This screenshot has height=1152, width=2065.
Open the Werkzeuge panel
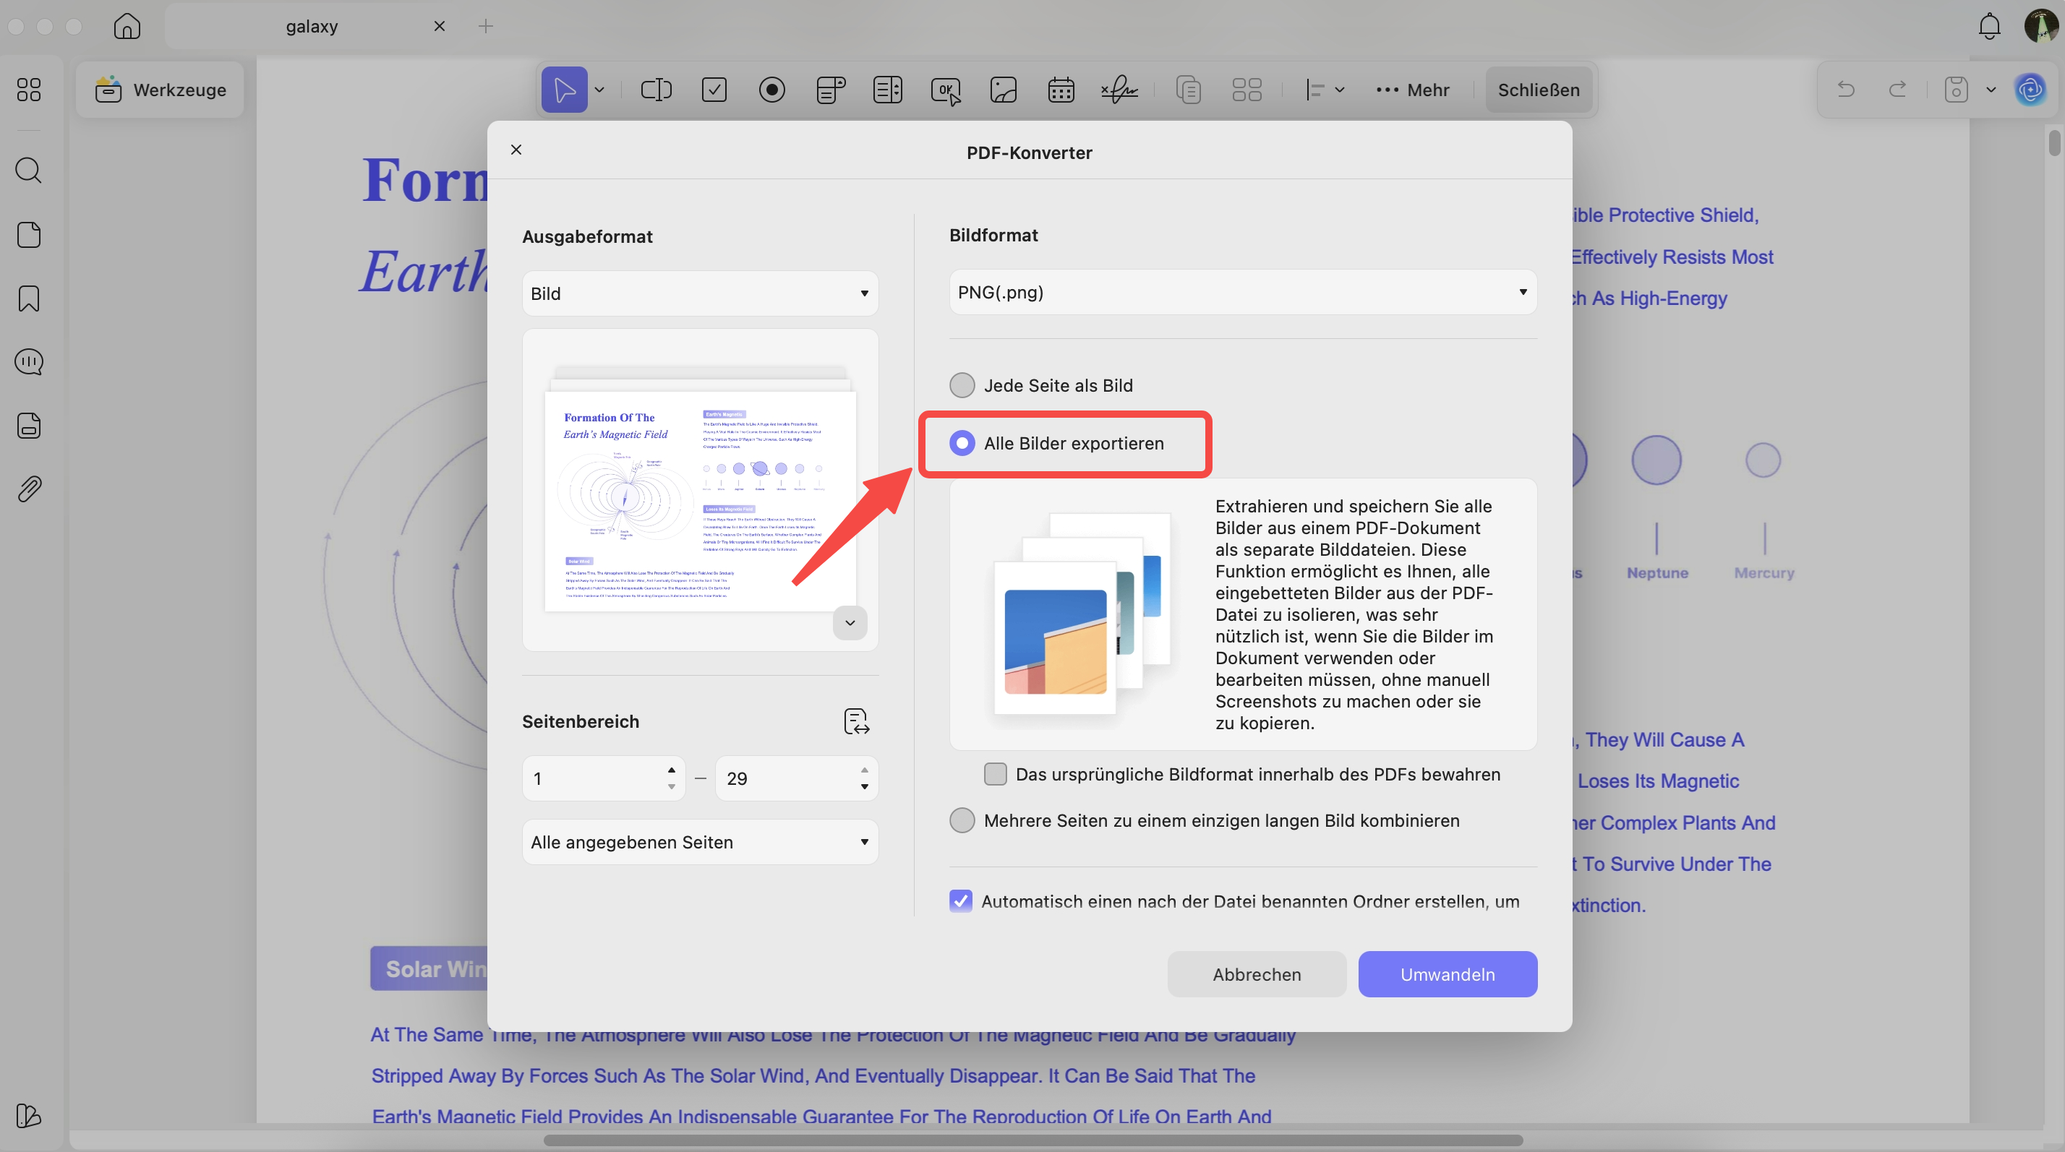160,89
